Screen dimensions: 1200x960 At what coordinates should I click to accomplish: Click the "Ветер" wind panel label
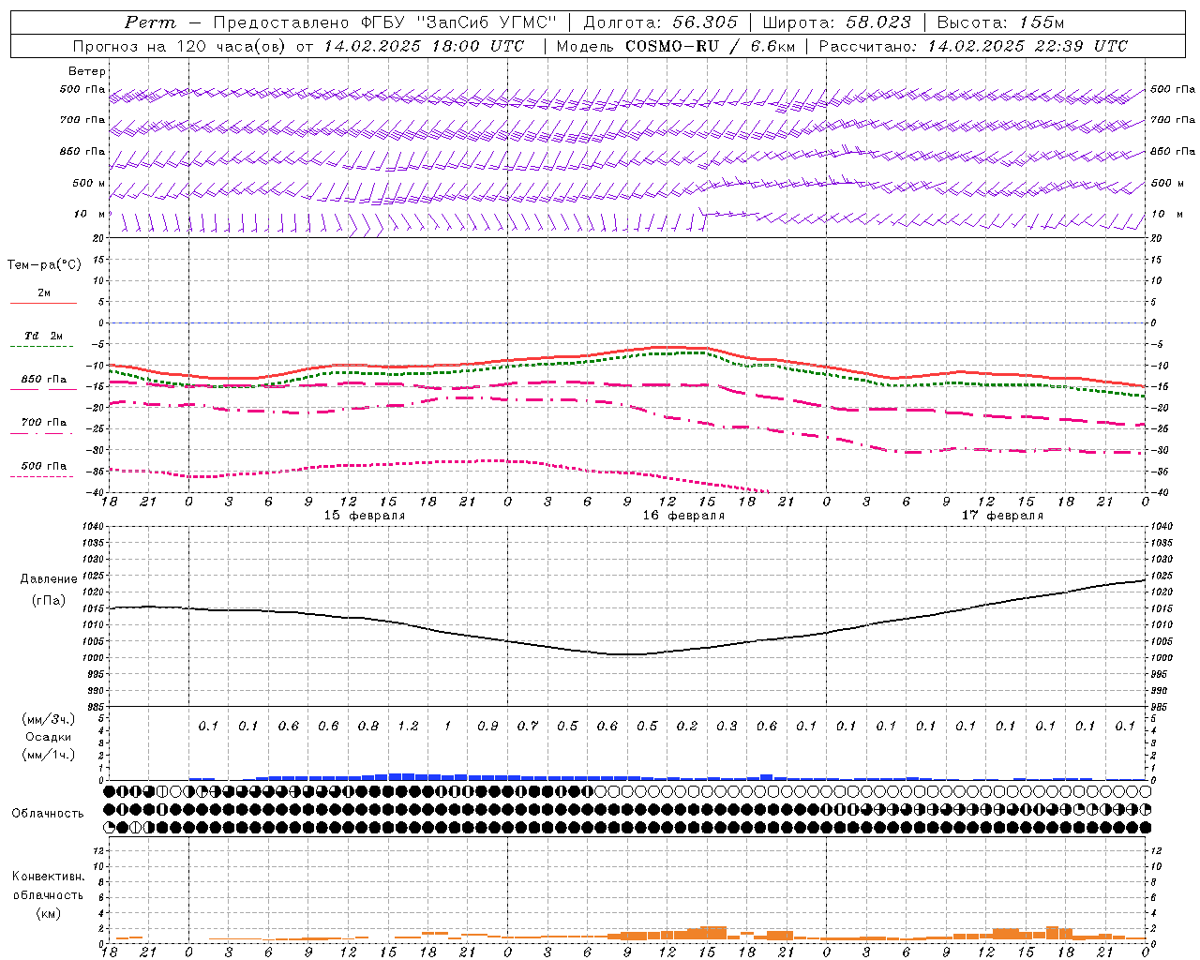(86, 71)
